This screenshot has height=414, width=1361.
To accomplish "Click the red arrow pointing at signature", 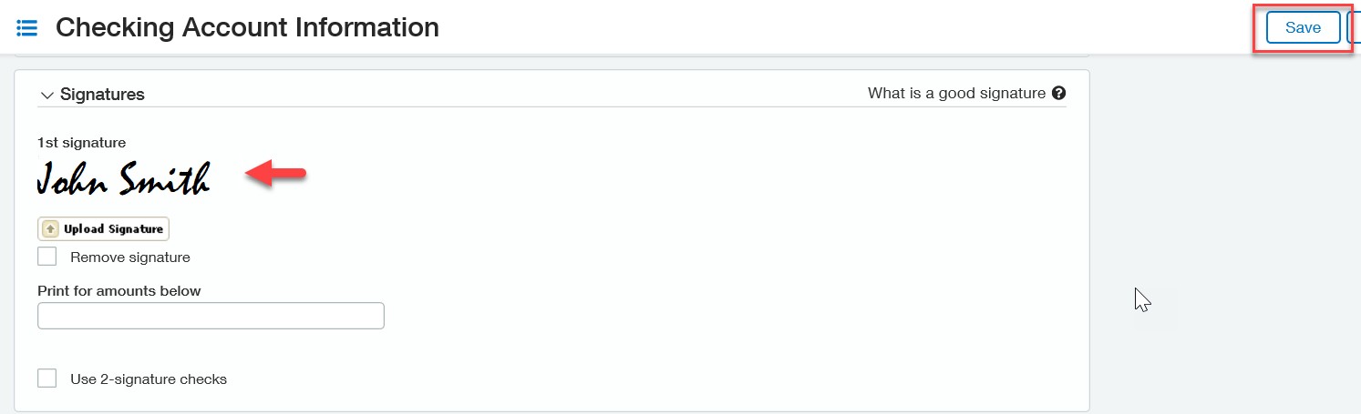I will 276,173.
